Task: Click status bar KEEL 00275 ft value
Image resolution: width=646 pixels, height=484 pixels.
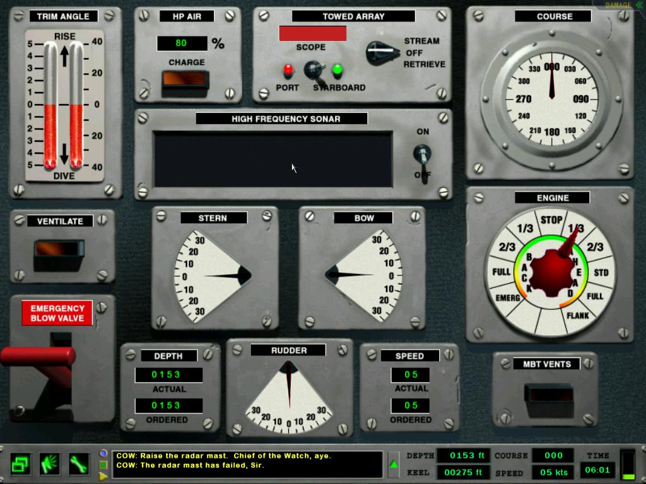Action: 463,473
